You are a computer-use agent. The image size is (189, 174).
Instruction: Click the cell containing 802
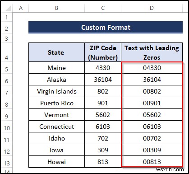pos(103,91)
